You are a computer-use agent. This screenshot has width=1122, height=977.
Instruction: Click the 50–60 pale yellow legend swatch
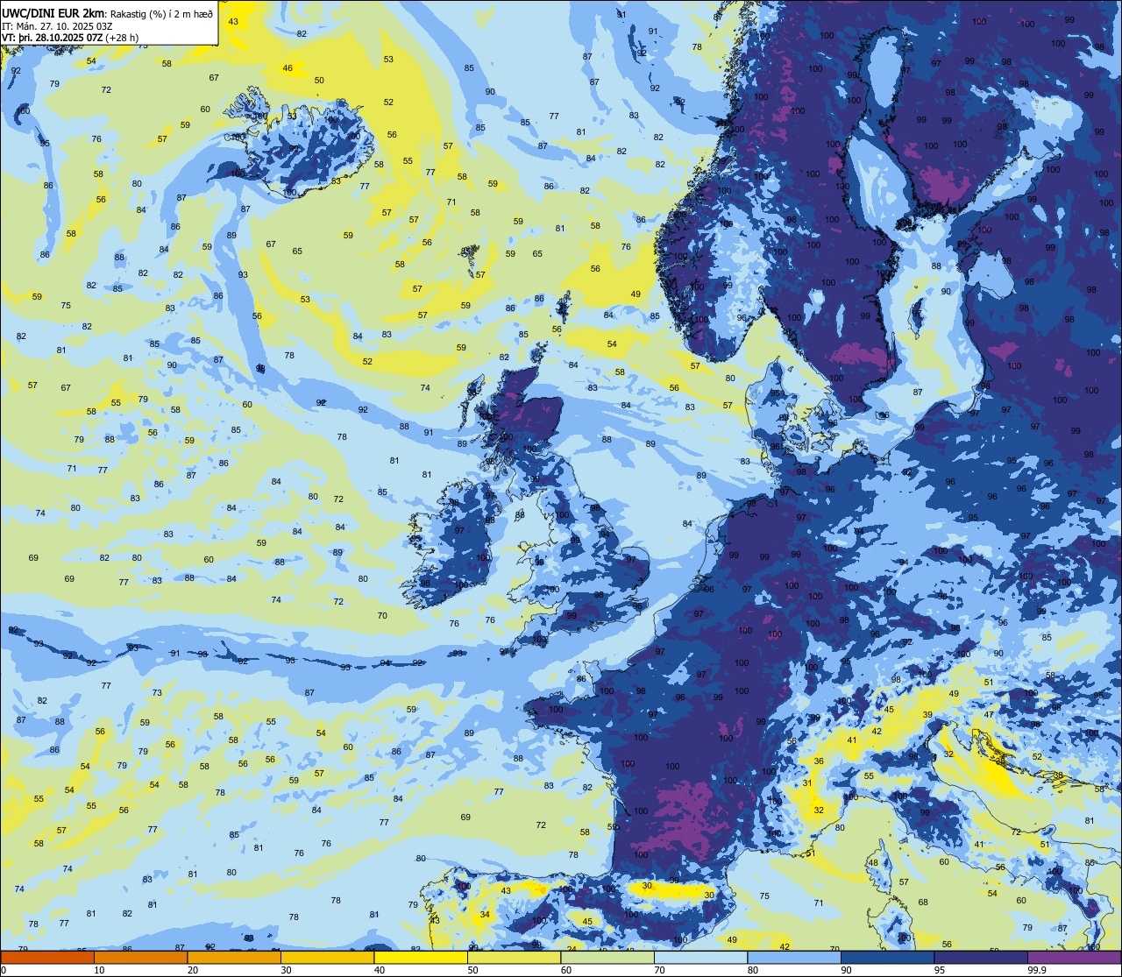pyautogui.click(x=514, y=957)
